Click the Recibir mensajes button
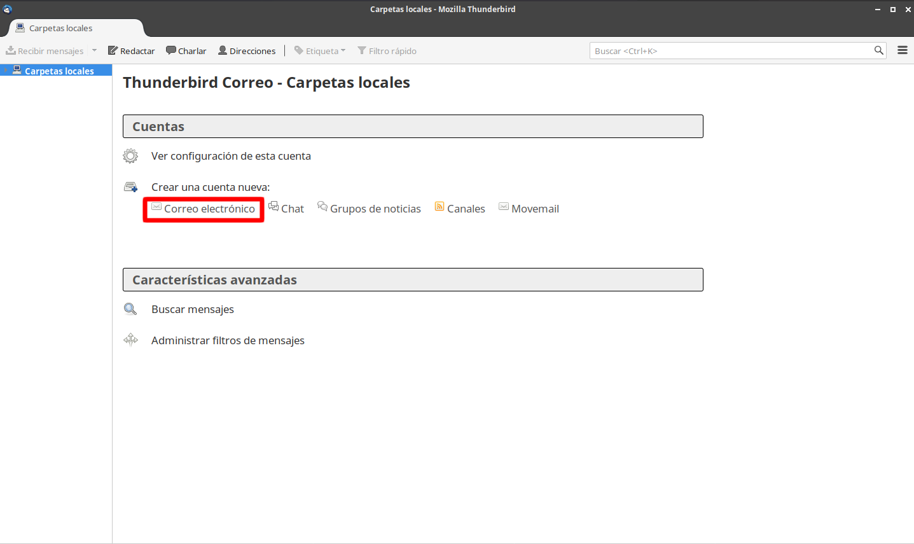 [45, 51]
